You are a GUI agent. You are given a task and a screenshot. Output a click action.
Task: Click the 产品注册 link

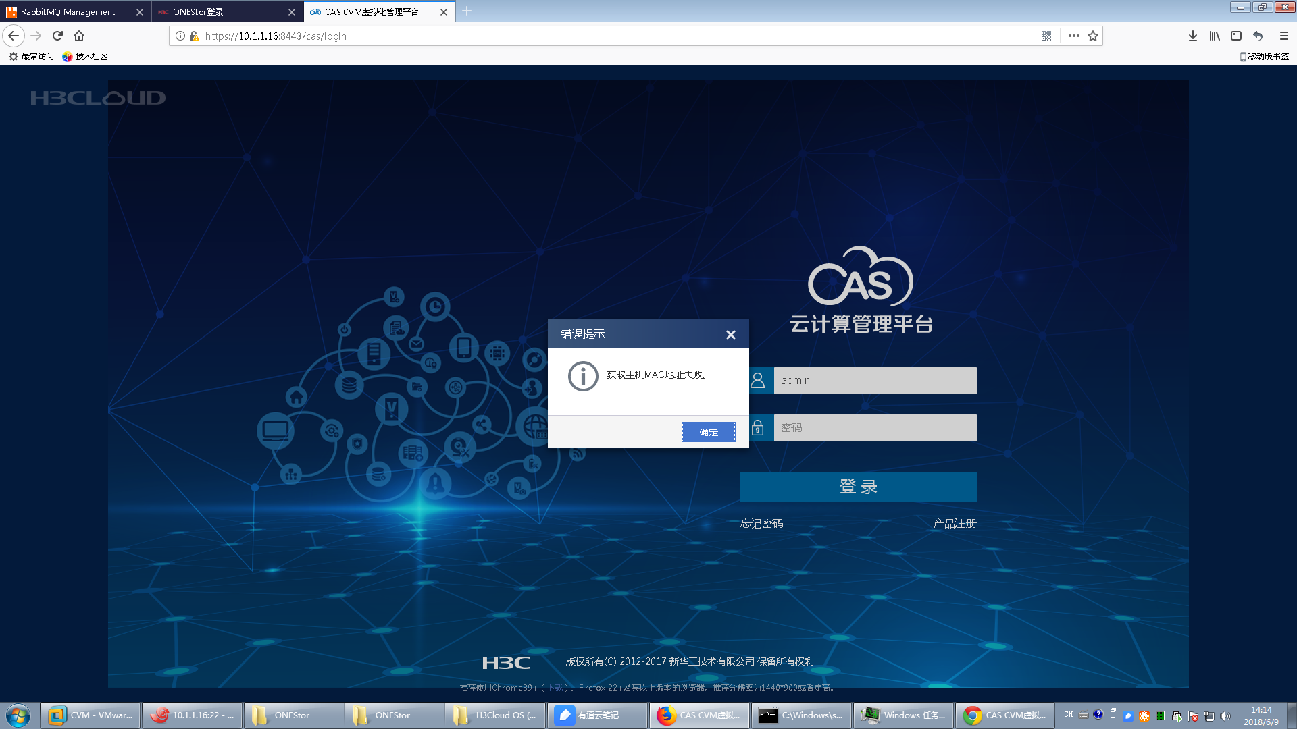955,524
